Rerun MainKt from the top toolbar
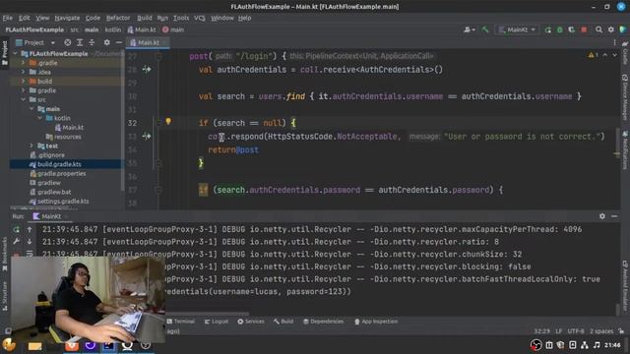This screenshot has width=630, height=354. pyautogui.click(x=547, y=29)
